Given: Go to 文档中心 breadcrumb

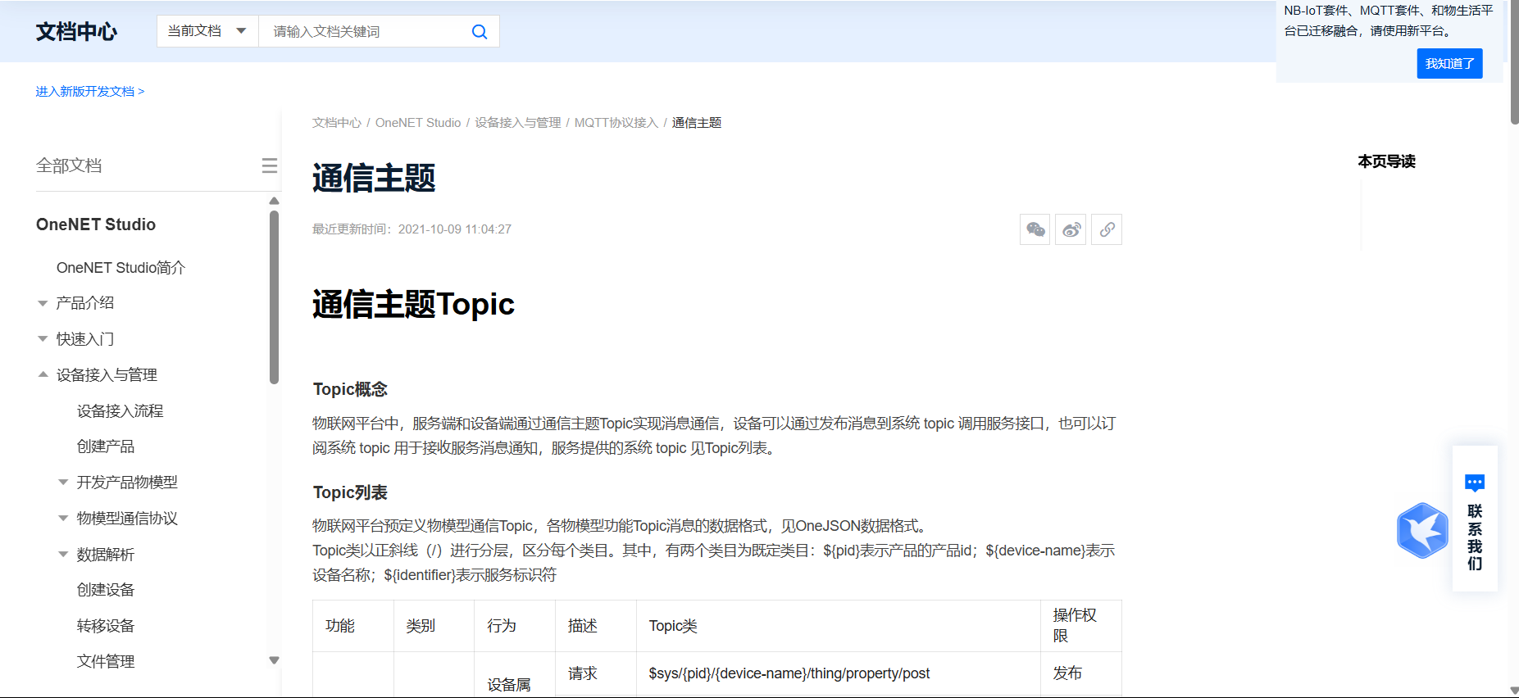Looking at the screenshot, I should pyautogui.click(x=337, y=123).
